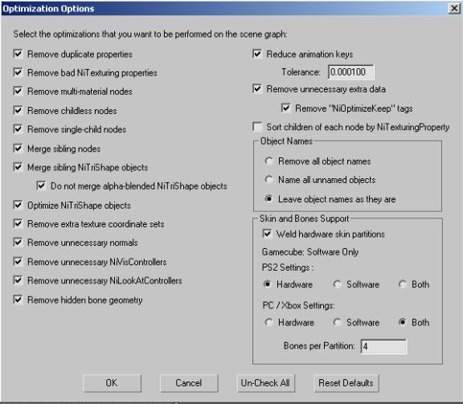
Task: Close the Optimization Options dialog
Action: click(x=454, y=9)
